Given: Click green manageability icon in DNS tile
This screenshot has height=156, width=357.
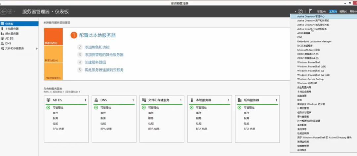Looking at the screenshot, I should [96, 108].
